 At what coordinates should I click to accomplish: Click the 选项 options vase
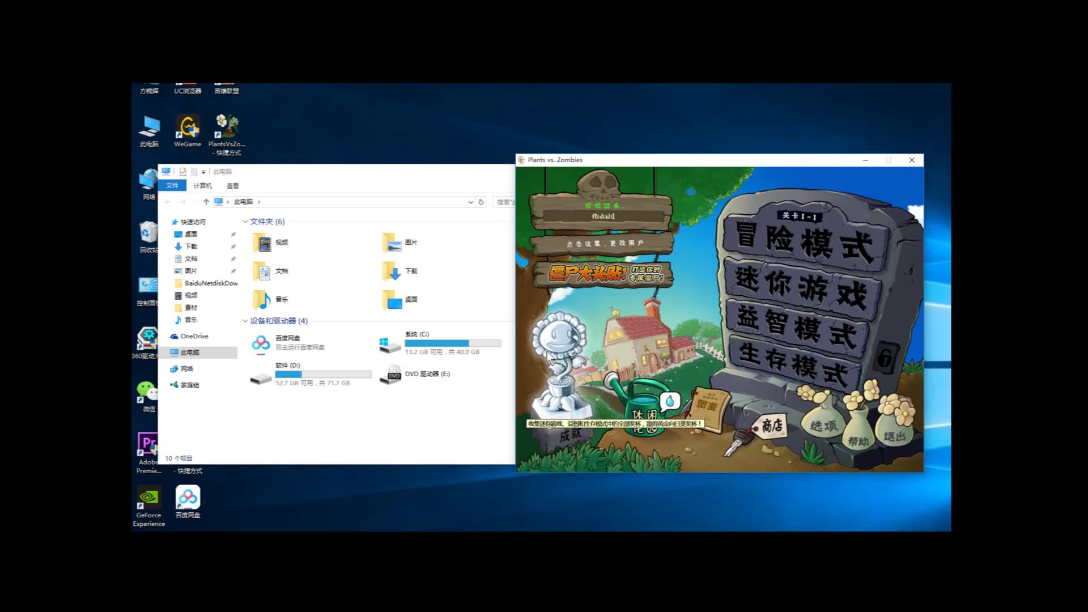[823, 422]
